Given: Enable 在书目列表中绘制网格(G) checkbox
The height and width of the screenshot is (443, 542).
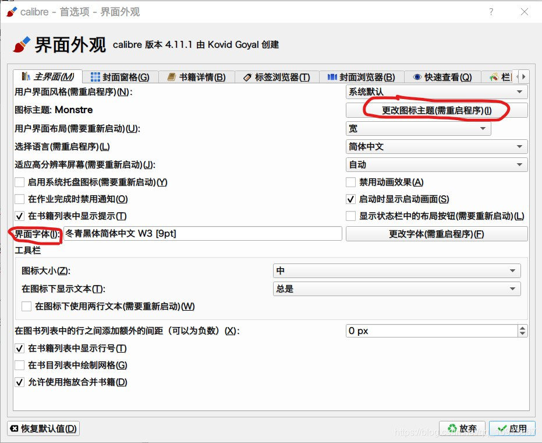Looking at the screenshot, I should point(20,365).
